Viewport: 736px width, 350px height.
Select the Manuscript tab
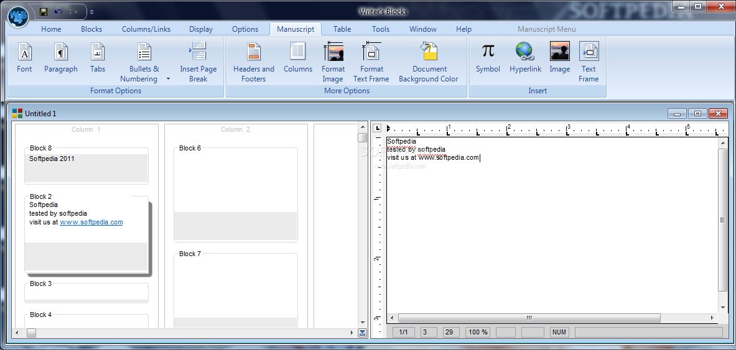pos(296,29)
